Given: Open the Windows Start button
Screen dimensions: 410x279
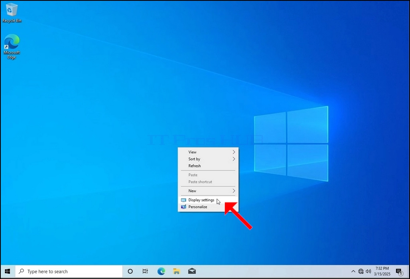Looking at the screenshot, I should pyautogui.click(x=8, y=271).
